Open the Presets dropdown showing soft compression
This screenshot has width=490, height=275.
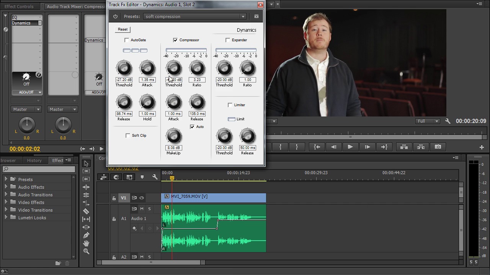tap(195, 16)
